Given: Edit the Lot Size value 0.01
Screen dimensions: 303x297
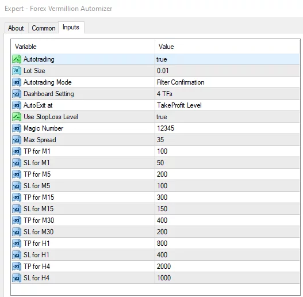Looking at the screenshot, I should (x=227, y=71).
